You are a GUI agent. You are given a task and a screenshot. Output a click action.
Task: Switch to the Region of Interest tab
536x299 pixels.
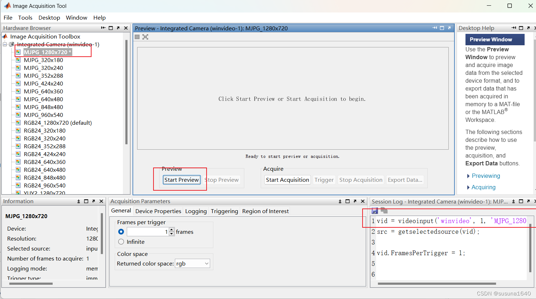265,211
